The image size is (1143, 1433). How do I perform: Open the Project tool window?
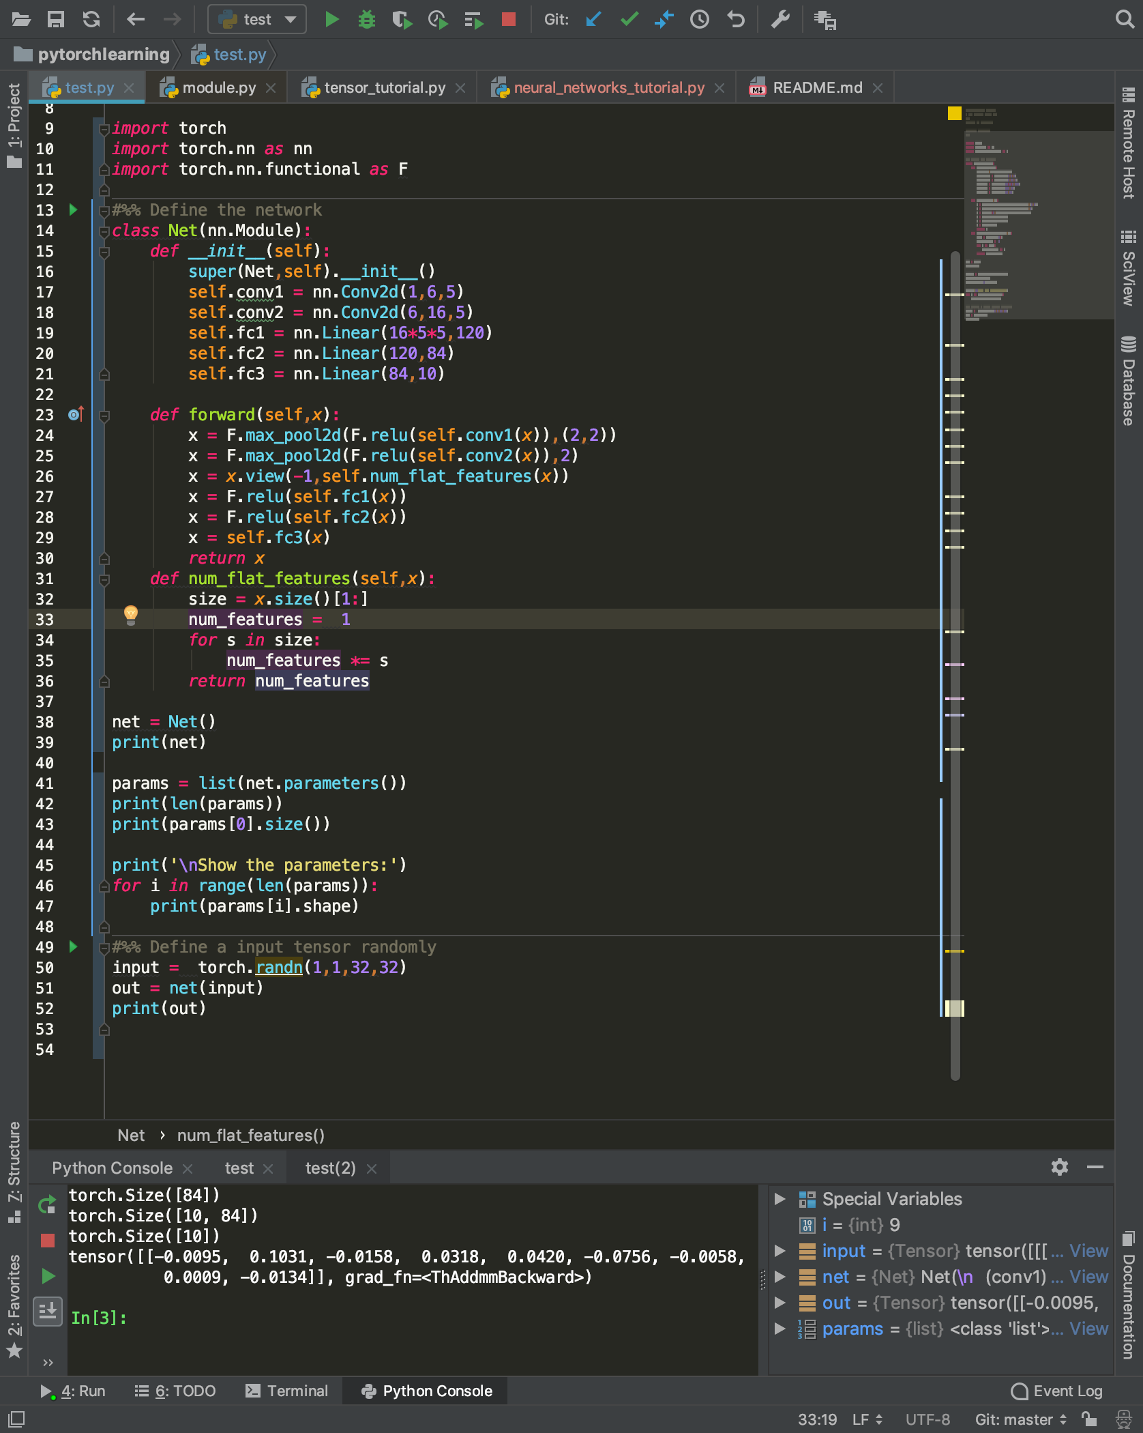[14, 125]
